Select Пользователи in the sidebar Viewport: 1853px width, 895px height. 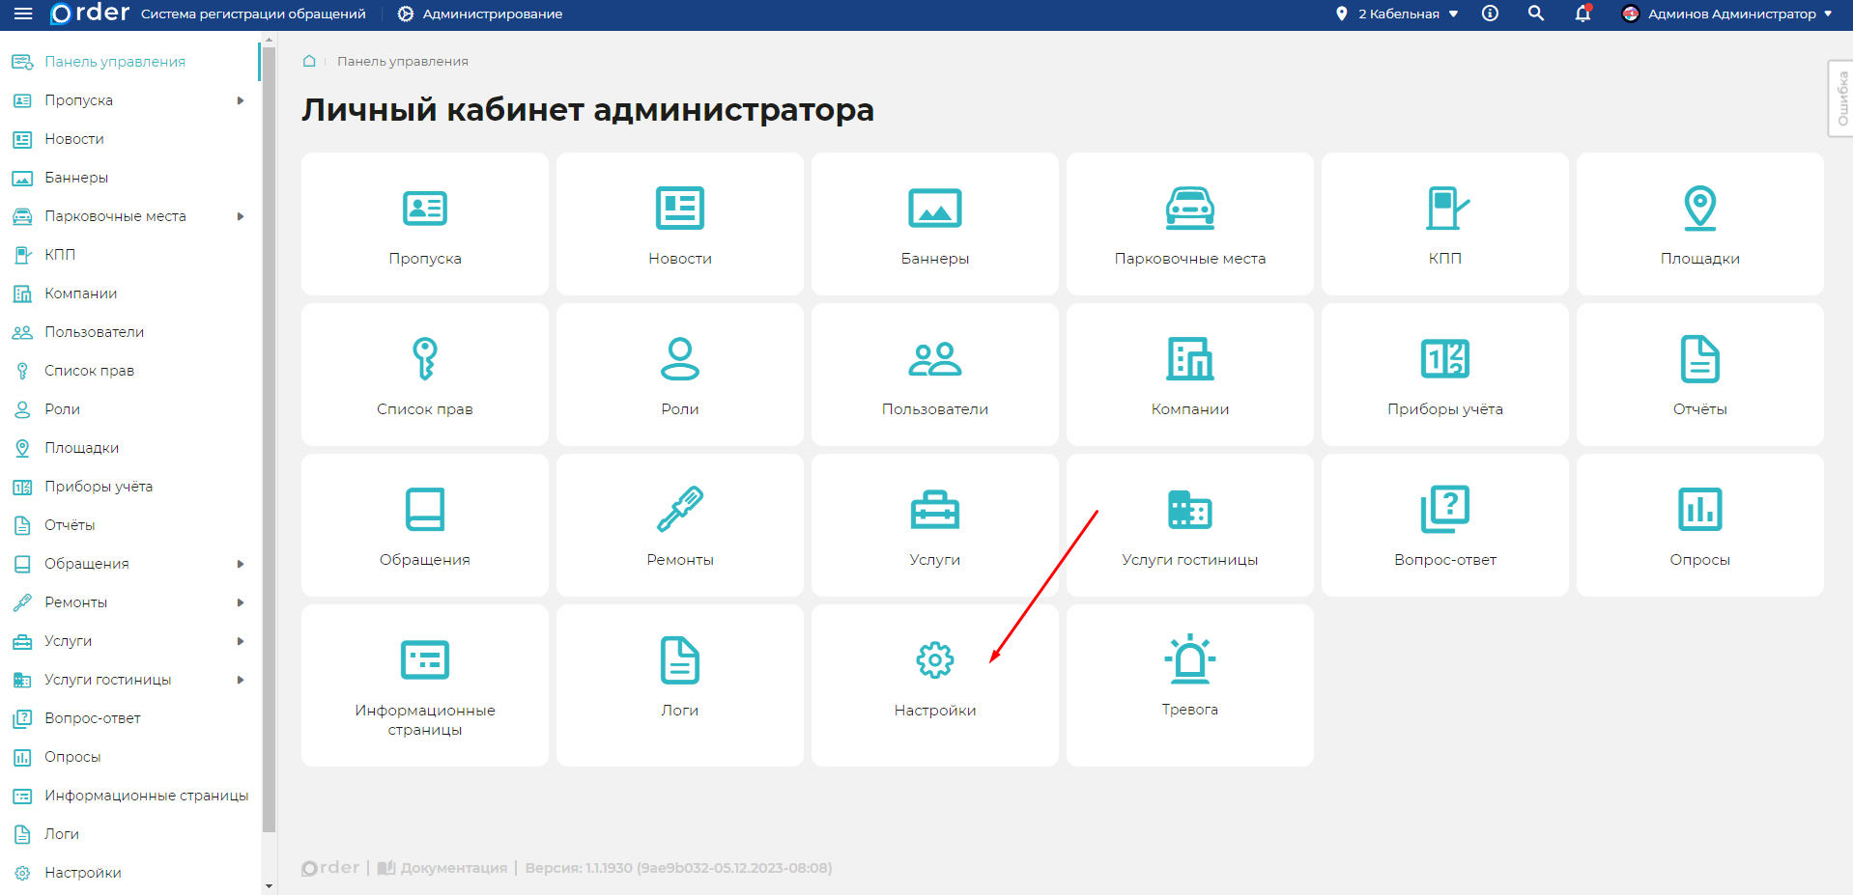(x=94, y=332)
